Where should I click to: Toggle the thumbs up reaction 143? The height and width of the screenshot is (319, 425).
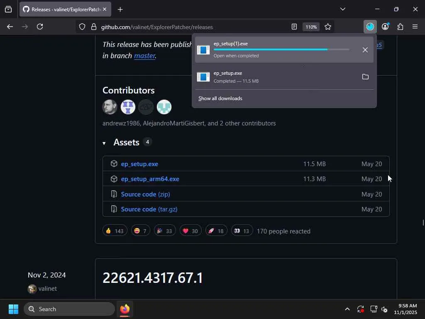(x=115, y=231)
